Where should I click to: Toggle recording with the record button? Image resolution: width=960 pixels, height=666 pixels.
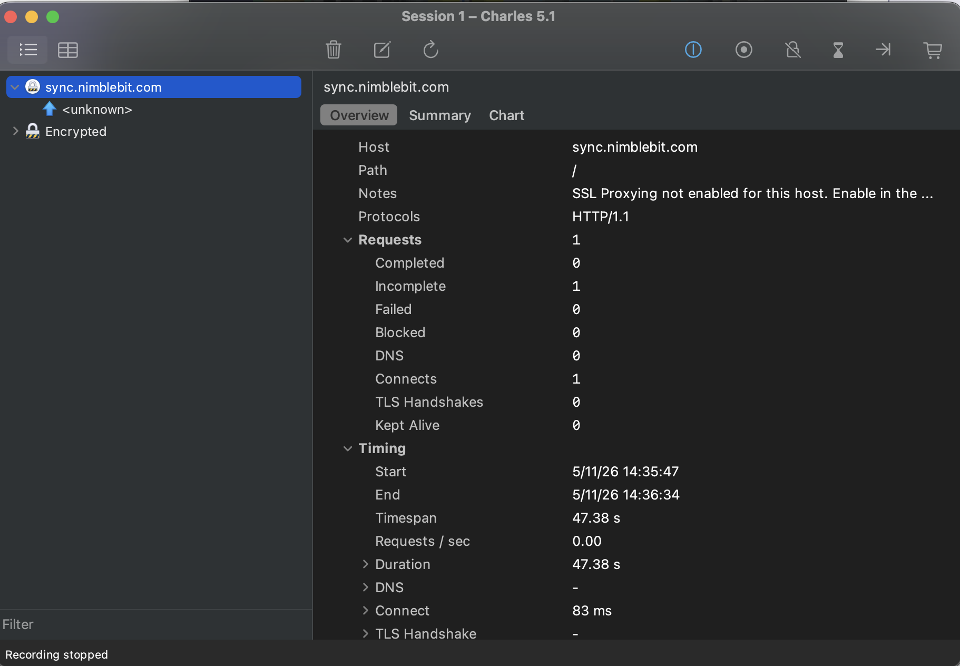tap(743, 50)
